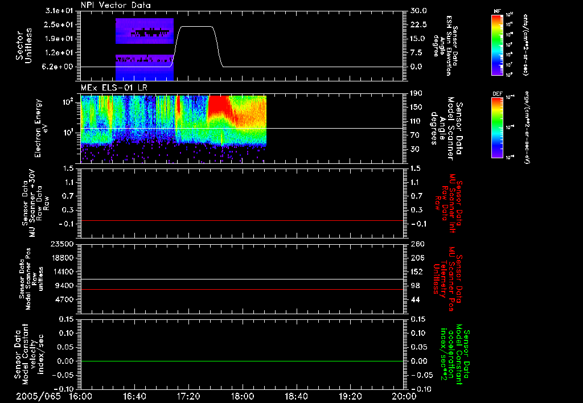Viewport: 583px width, 403px height.
Task: Click the 18:00 time axis label
Action: [x=243, y=396]
